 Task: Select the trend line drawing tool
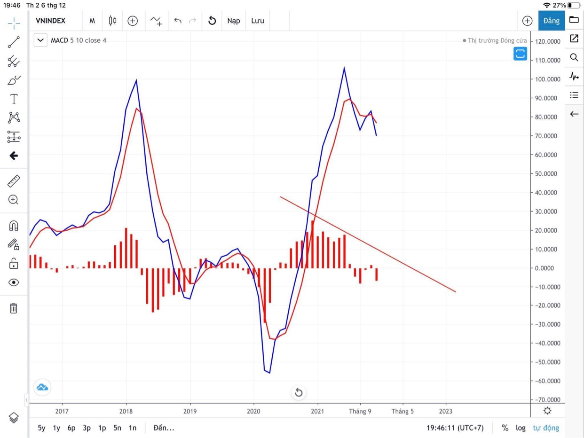14,42
